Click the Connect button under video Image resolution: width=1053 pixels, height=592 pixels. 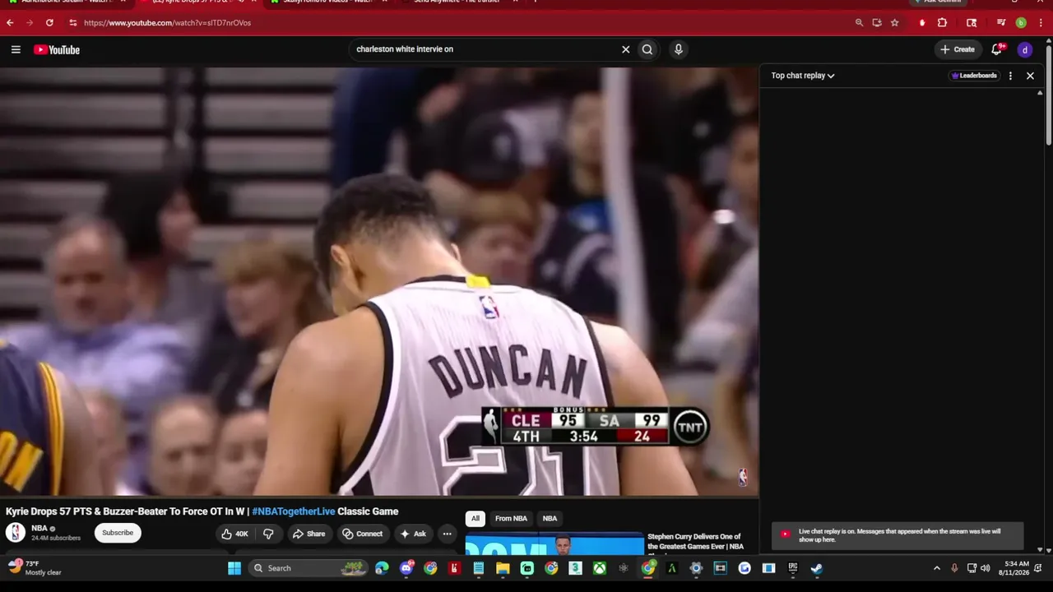363,534
